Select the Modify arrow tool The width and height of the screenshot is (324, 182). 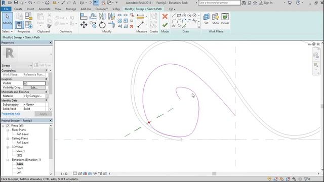[x=8, y=20]
